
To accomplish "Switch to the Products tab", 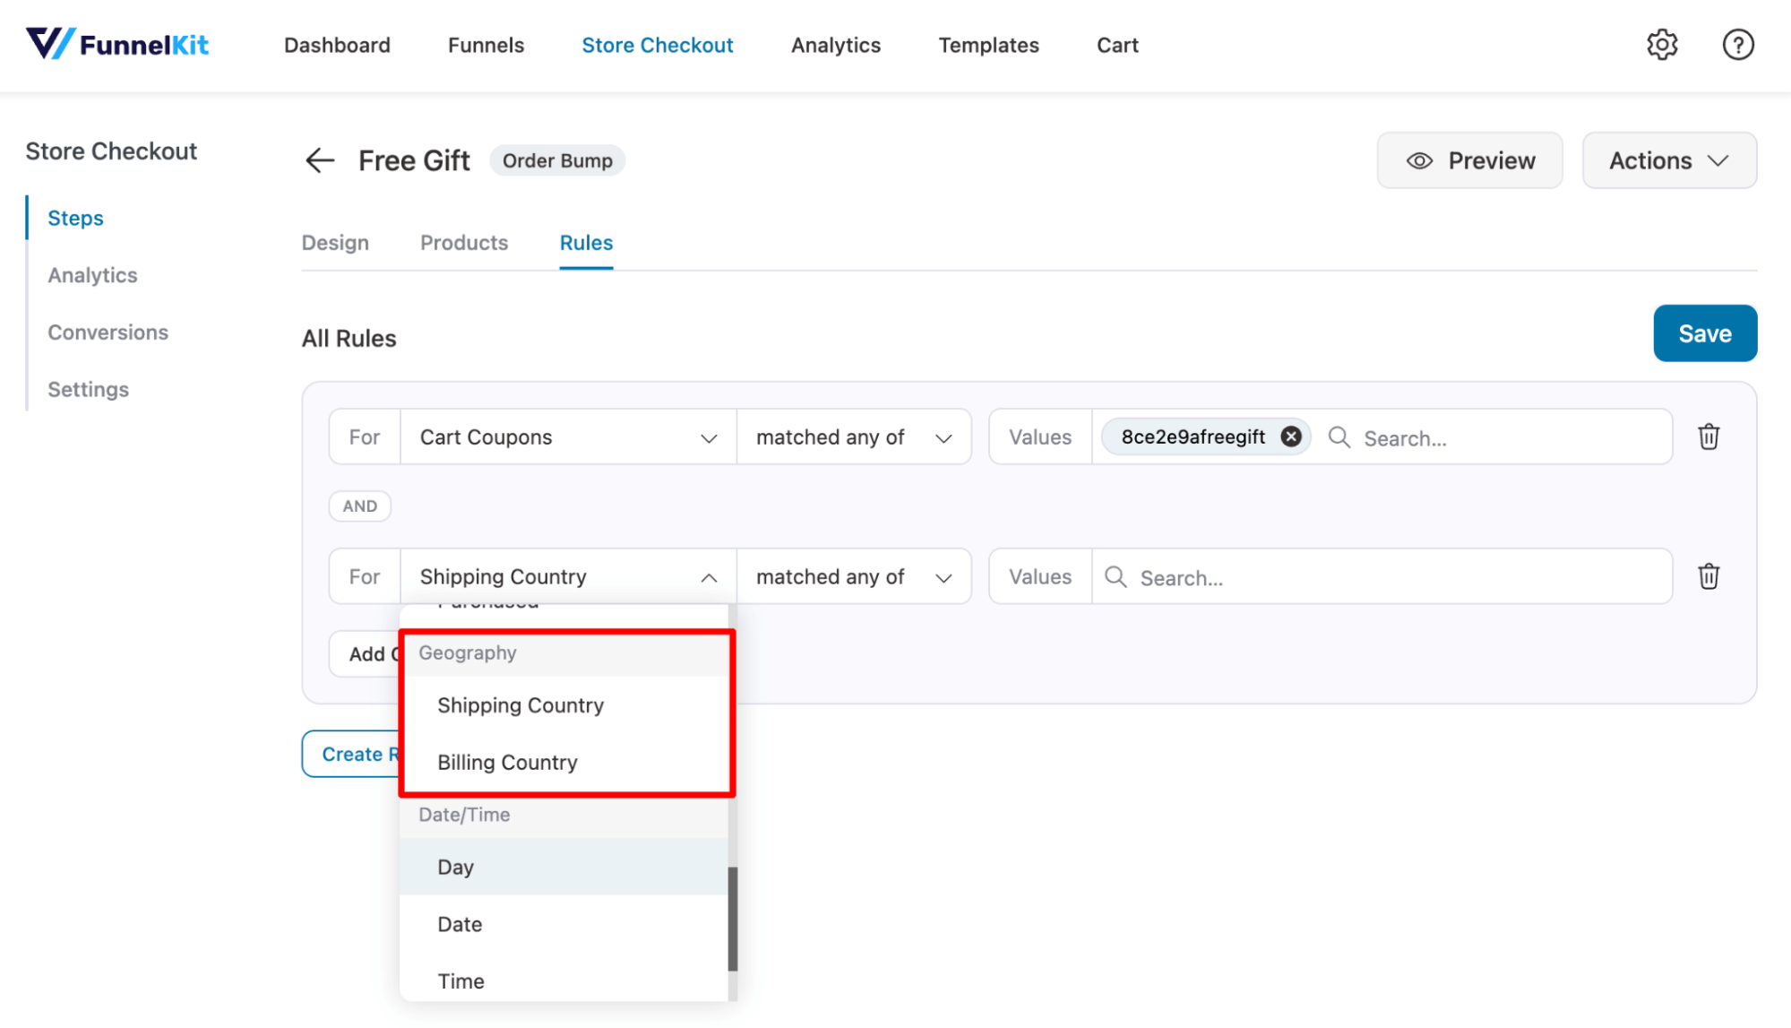I will point(464,243).
